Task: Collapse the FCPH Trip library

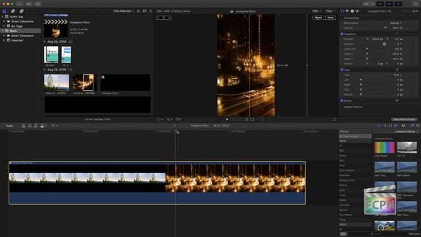Action: 3,16
